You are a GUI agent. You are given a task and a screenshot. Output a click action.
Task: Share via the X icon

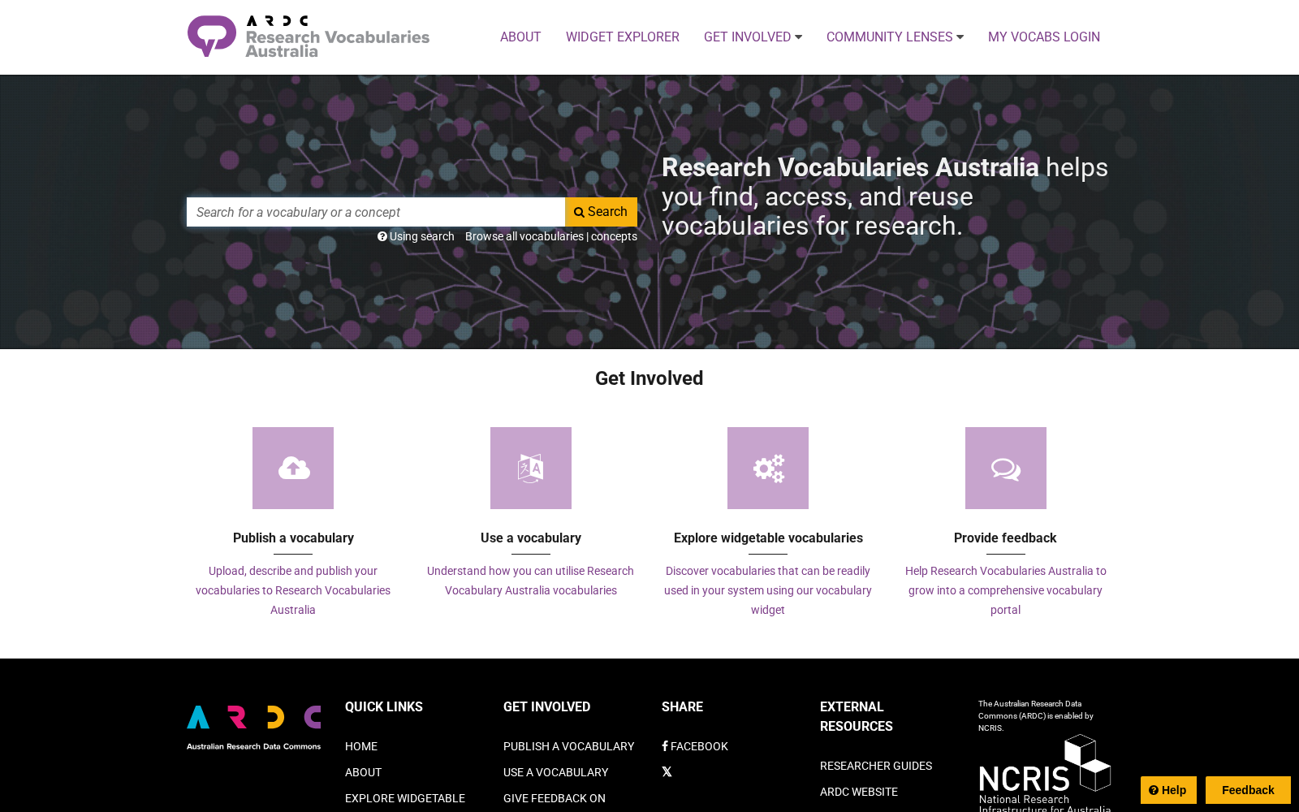pos(667,772)
